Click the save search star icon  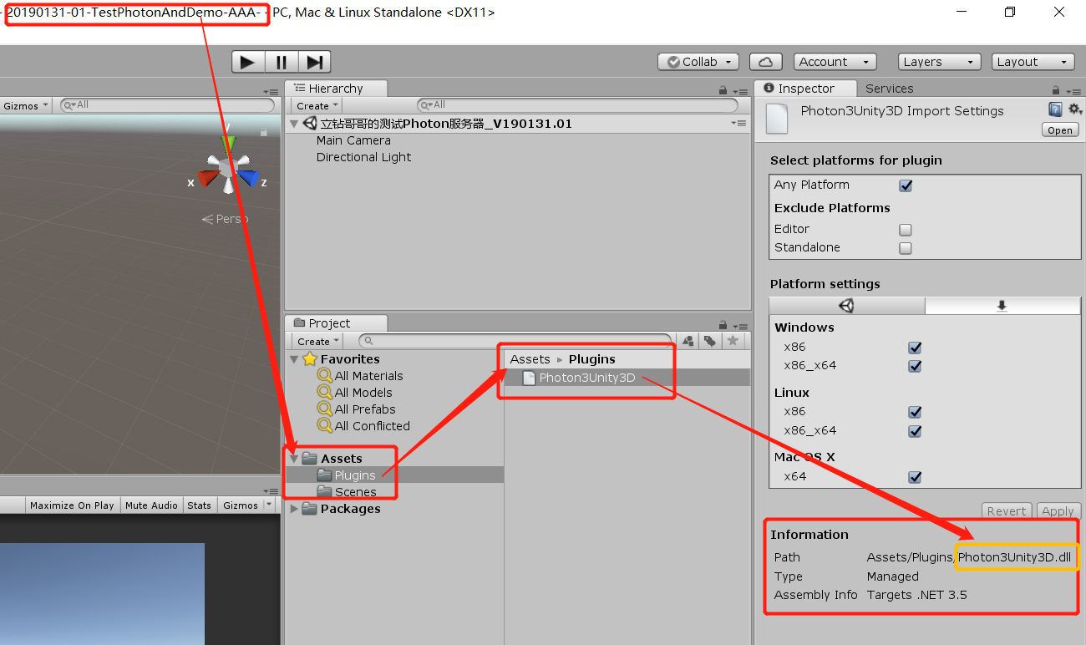tap(733, 341)
